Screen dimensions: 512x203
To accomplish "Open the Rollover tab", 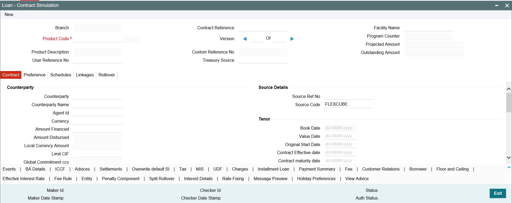I will (x=107, y=75).
